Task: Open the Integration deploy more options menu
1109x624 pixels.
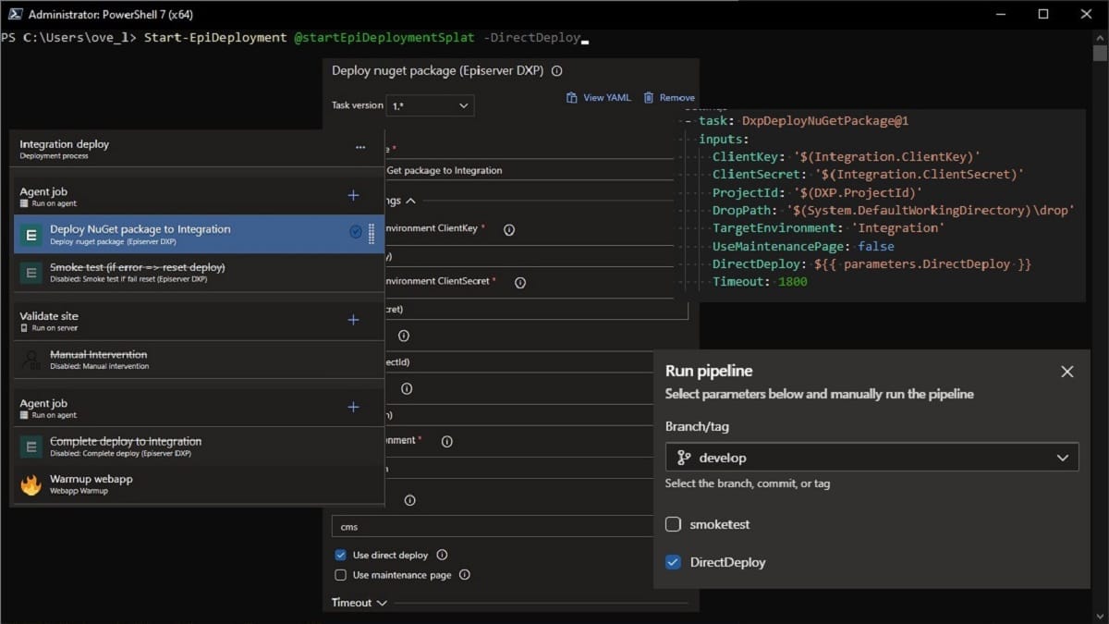Action: (360, 147)
